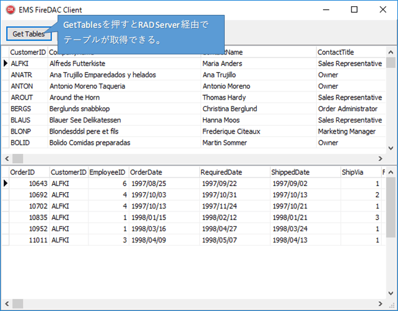Screen dimensions: 398x311
Task: Select order ID 10692 cell
Action: tap(29, 195)
